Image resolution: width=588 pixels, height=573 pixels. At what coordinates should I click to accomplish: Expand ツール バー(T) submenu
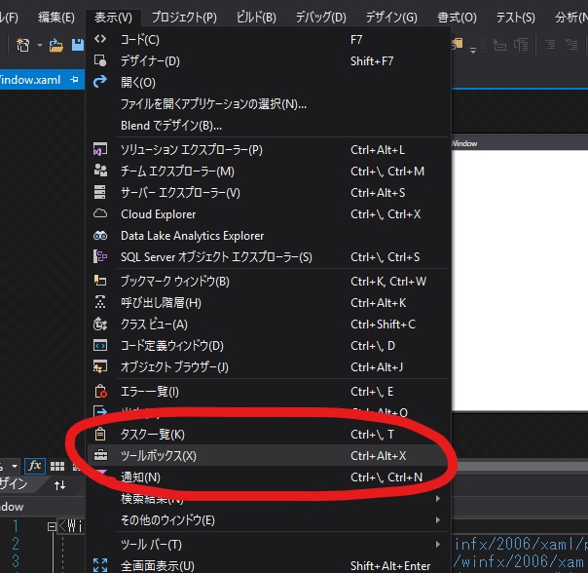(x=268, y=544)
